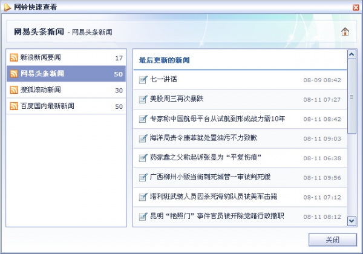363x254 pixels.
Task: Click the note icon for the 中国航母 article
Action: (143, 119)
